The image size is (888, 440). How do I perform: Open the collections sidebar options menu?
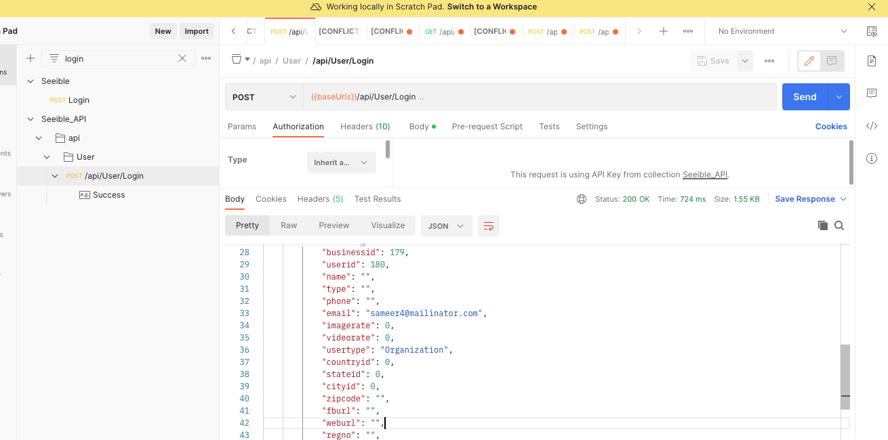coord(206,58)
